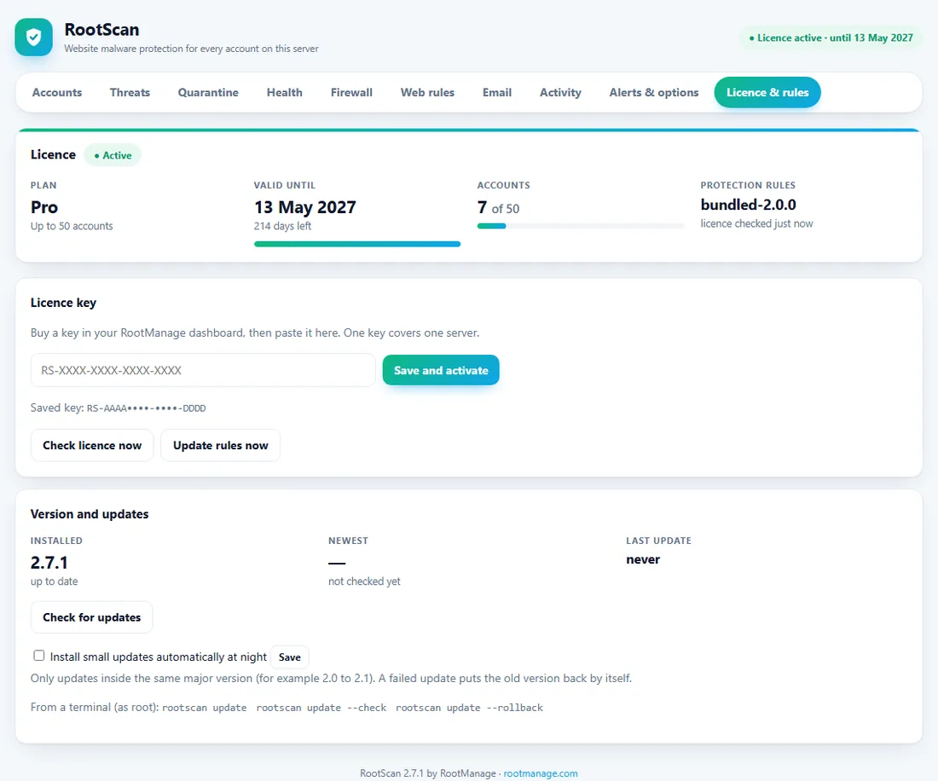This screenshot has height=781, width=938.
Task: Click the 'rootscan update --check' command
Action: tap(321, 708)
